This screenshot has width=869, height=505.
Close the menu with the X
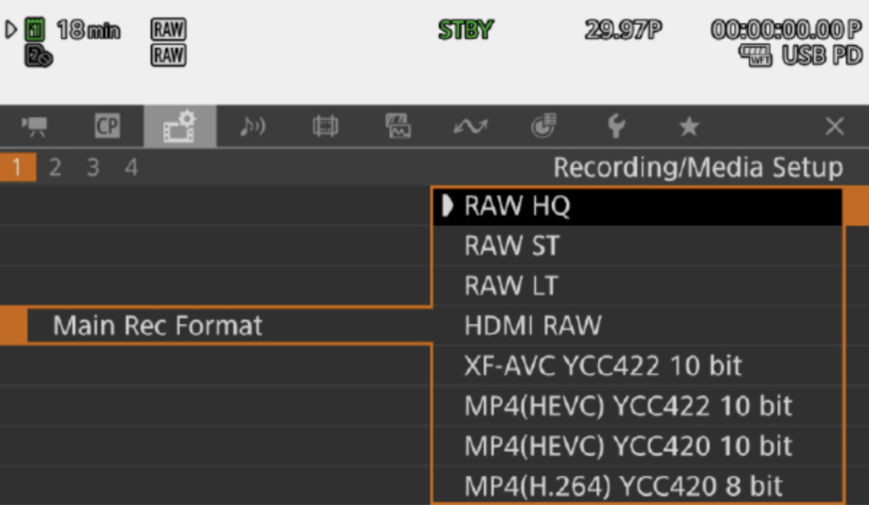tap(834, 127)
